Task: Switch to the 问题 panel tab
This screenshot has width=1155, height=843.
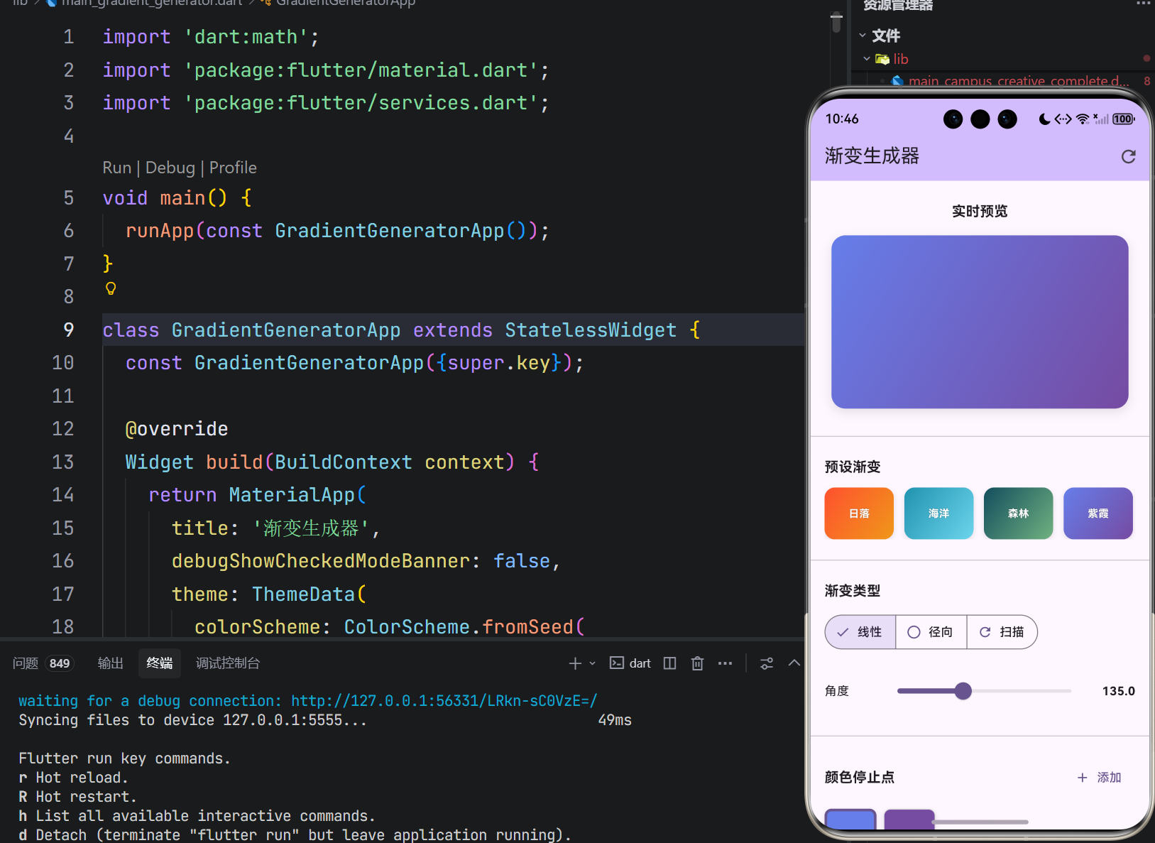Action: point(26,663)
